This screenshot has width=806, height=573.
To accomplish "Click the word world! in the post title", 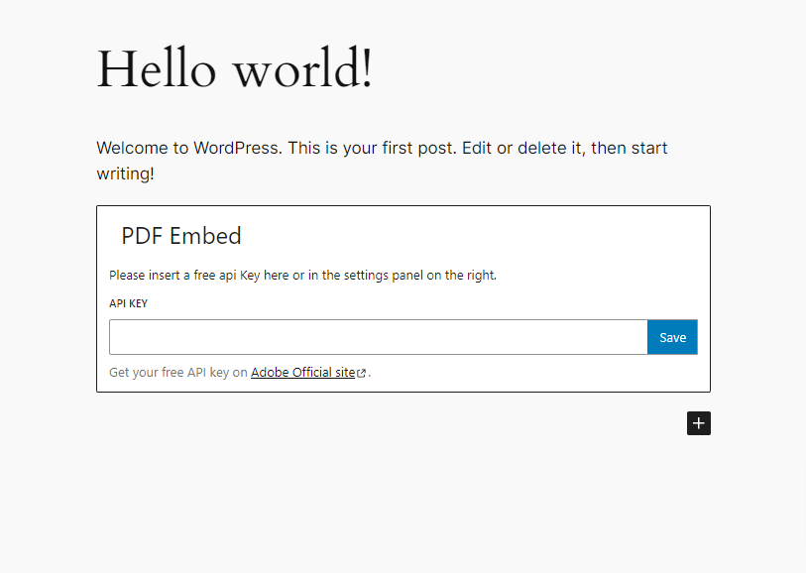I will [x=303, y=68].
